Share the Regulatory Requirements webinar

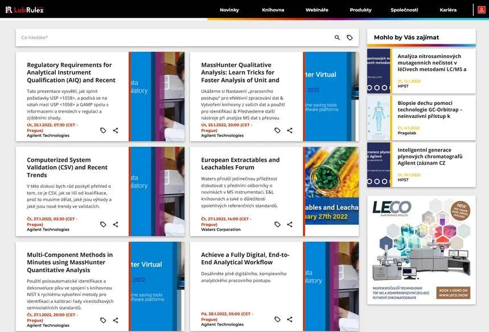[116, 130]
